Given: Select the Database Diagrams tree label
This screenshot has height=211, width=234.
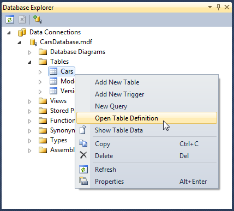Looking at the screenshot, I should (77, 52).
